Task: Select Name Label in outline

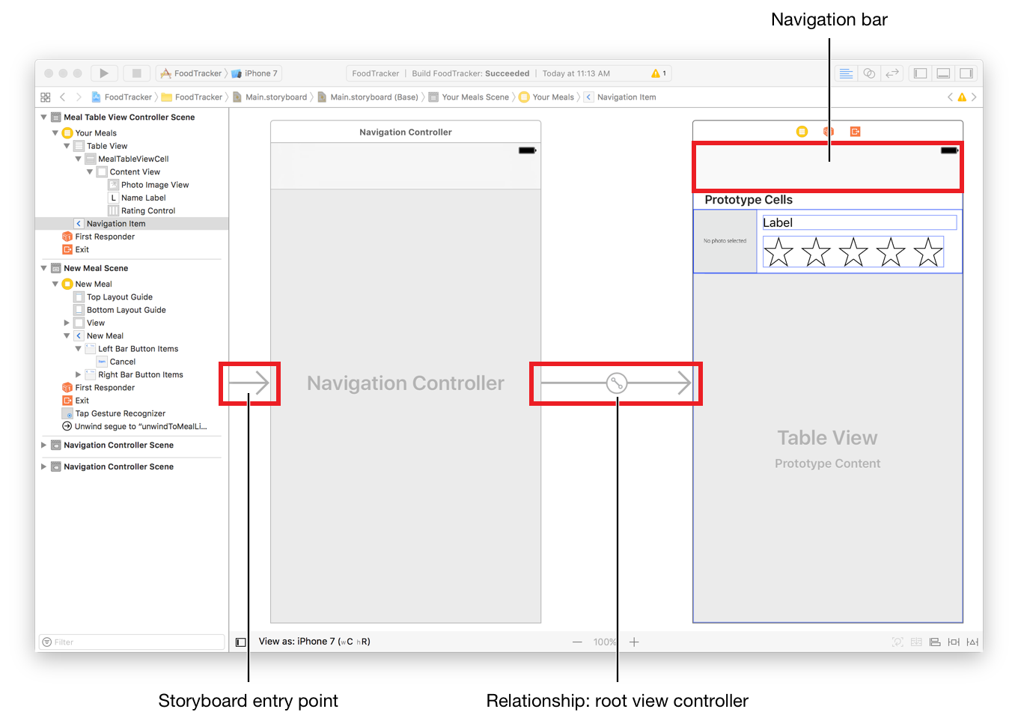Action: coord(137,198)
